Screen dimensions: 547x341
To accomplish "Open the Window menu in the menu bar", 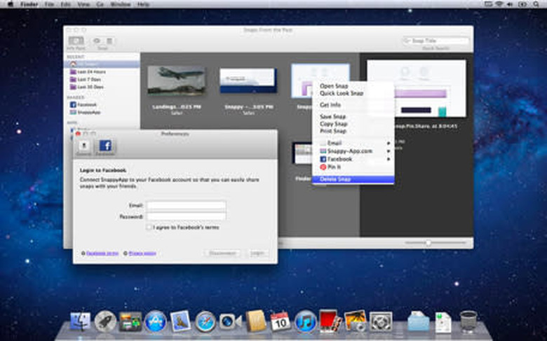I will coord(120,4).
